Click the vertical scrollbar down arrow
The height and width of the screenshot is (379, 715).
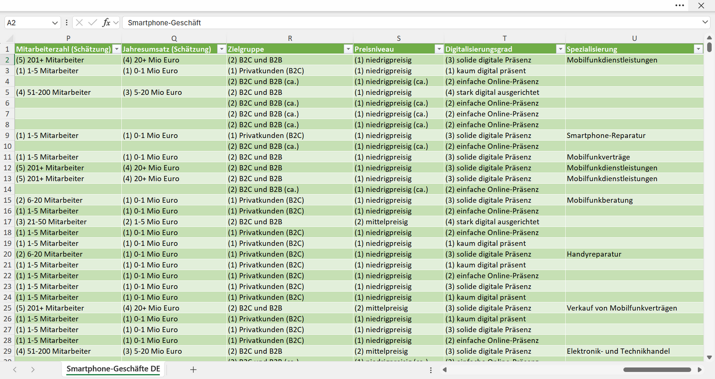709,357
